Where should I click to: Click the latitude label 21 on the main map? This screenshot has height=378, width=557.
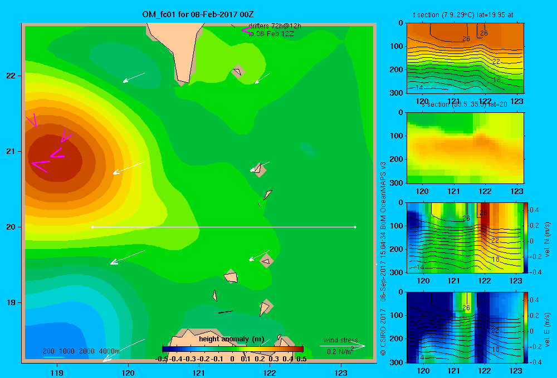pos(11,151)
